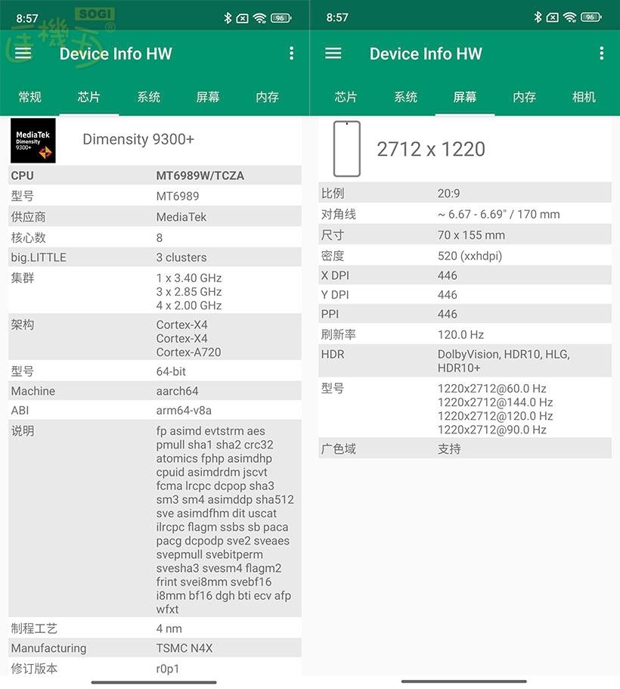Select the 内存 tab on chip info screen
Viewport: 620px width, 689px height.
(267, 97)
